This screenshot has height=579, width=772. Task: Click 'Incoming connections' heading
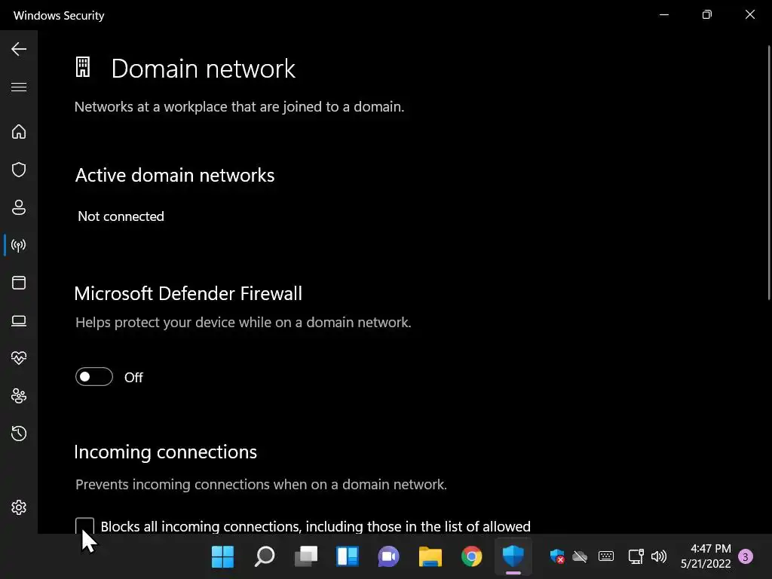pyautogui.click(x=165, y=452)
